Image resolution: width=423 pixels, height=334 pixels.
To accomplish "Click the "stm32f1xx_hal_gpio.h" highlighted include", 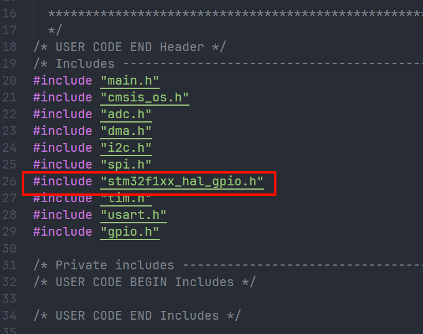I will [x=181, y=181].
